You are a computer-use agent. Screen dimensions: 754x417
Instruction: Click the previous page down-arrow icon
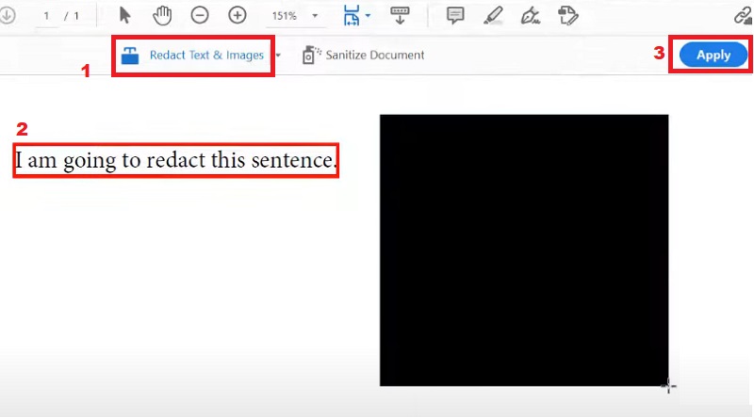[x=8, y=15]
